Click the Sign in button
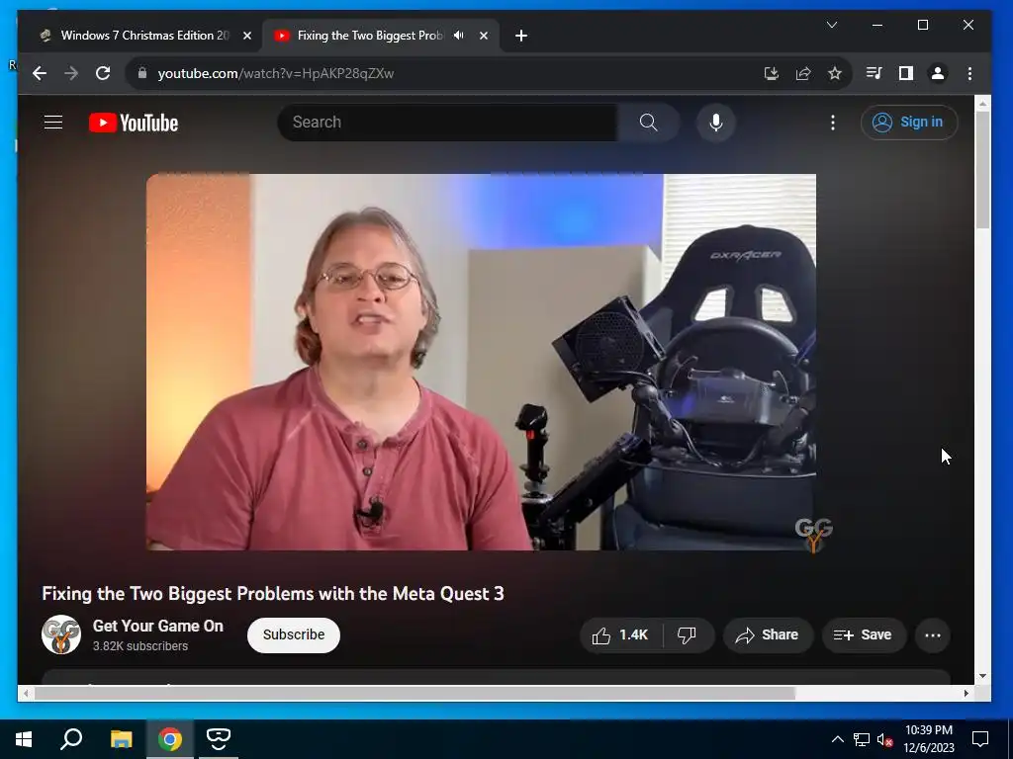Image resolution: width=1013 pixels, height=759 pixels. click(909, 122)
